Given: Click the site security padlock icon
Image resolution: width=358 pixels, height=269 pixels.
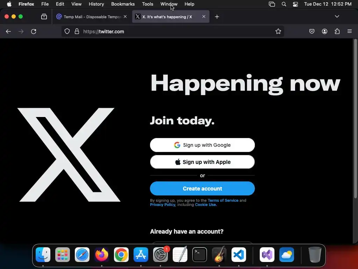Looking at the screenshot, I should pos(77,31).
